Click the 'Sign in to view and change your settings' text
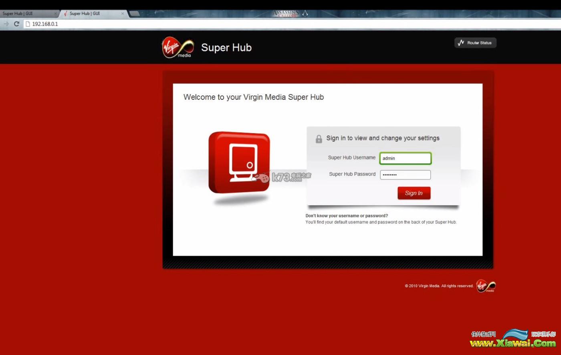561x355 pixels. pyautogui.click(x=383, y=138)
